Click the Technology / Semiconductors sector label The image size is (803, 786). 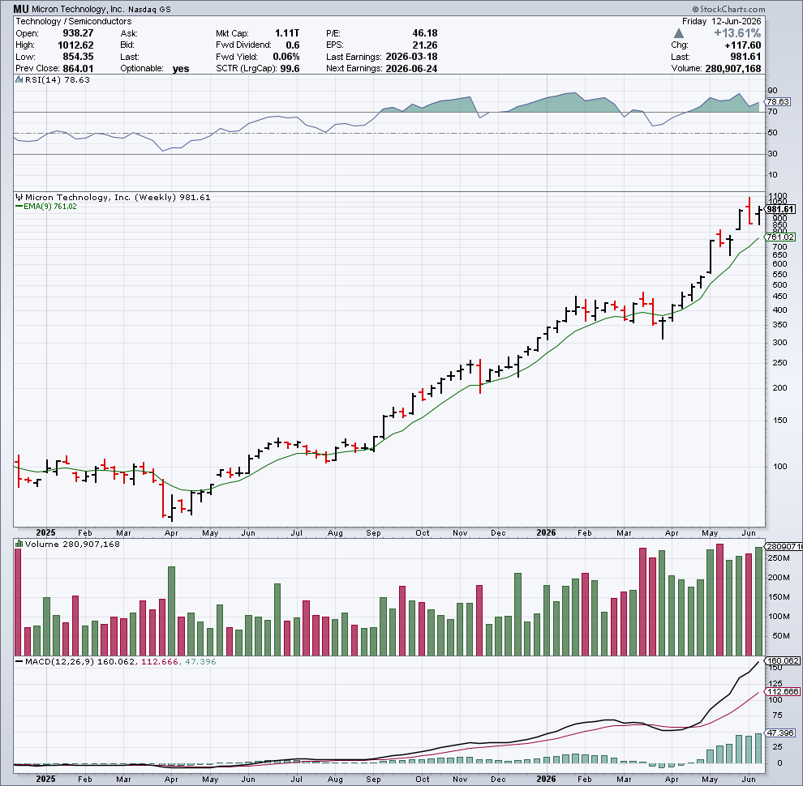pyautogui.click(x=73, y=21)
